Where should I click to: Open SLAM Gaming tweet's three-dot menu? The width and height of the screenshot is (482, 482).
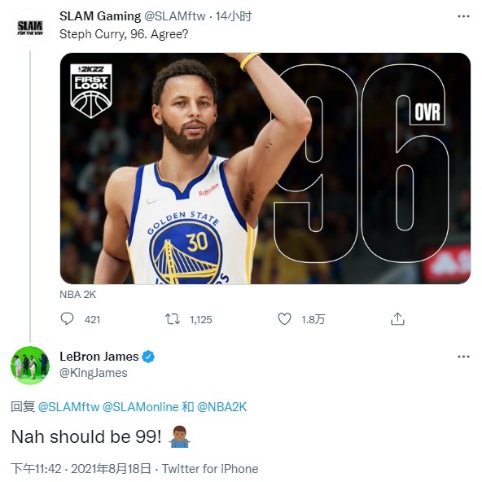click(x=463, y=16)
